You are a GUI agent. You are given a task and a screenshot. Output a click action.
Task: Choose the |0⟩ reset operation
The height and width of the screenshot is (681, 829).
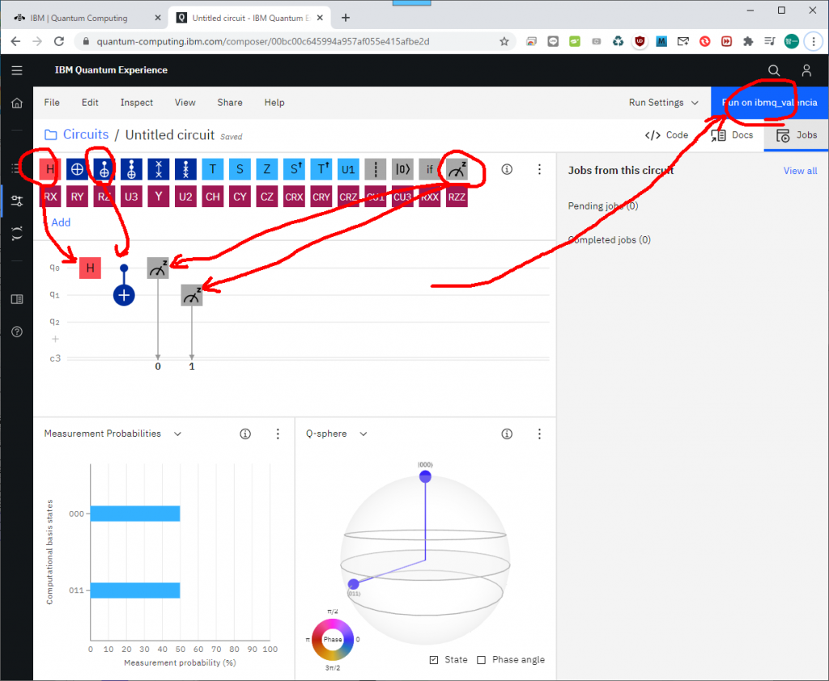coord(402,169)
